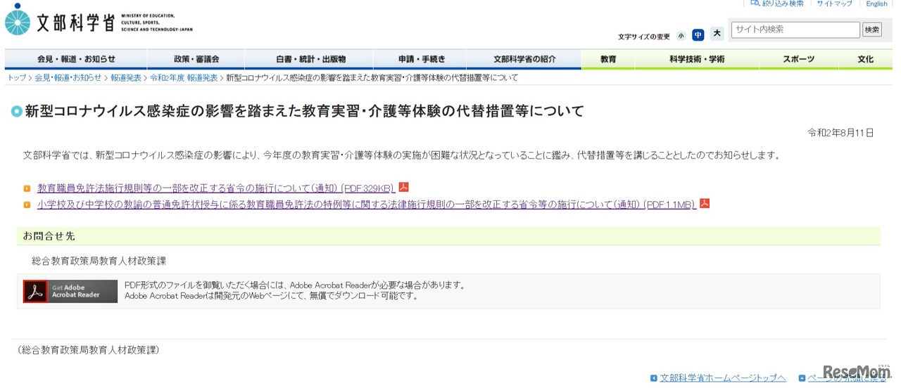Open 申請・手続き menu
The image size is (901, 388).
pyautogui.click(x=420, y=60)
